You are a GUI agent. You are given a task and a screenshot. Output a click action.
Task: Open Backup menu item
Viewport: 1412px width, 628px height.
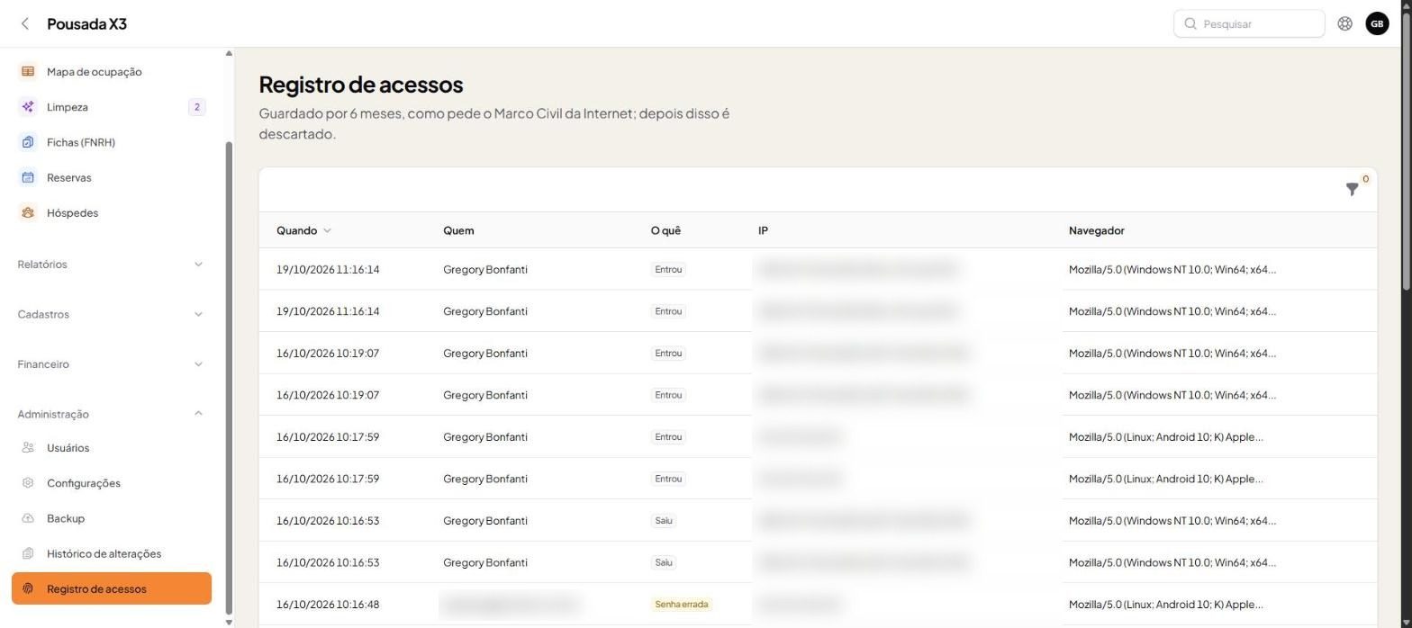click(112, 518)
